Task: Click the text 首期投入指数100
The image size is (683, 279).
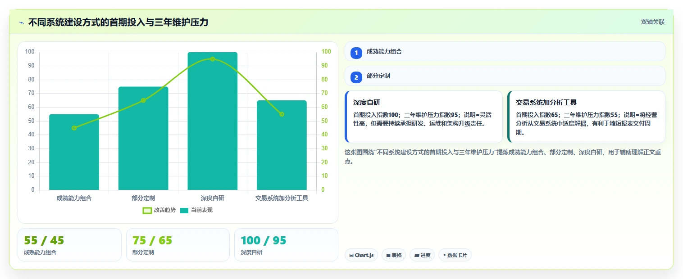Action: tap(376, 114)
